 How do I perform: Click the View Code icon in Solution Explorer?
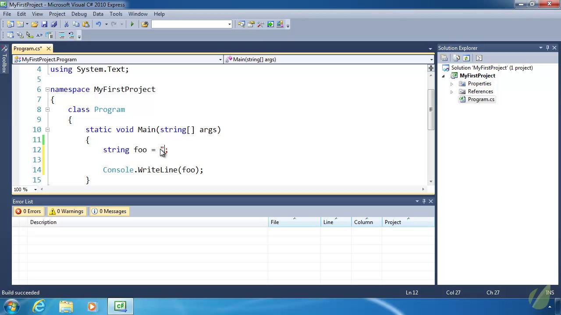(479, 58)
